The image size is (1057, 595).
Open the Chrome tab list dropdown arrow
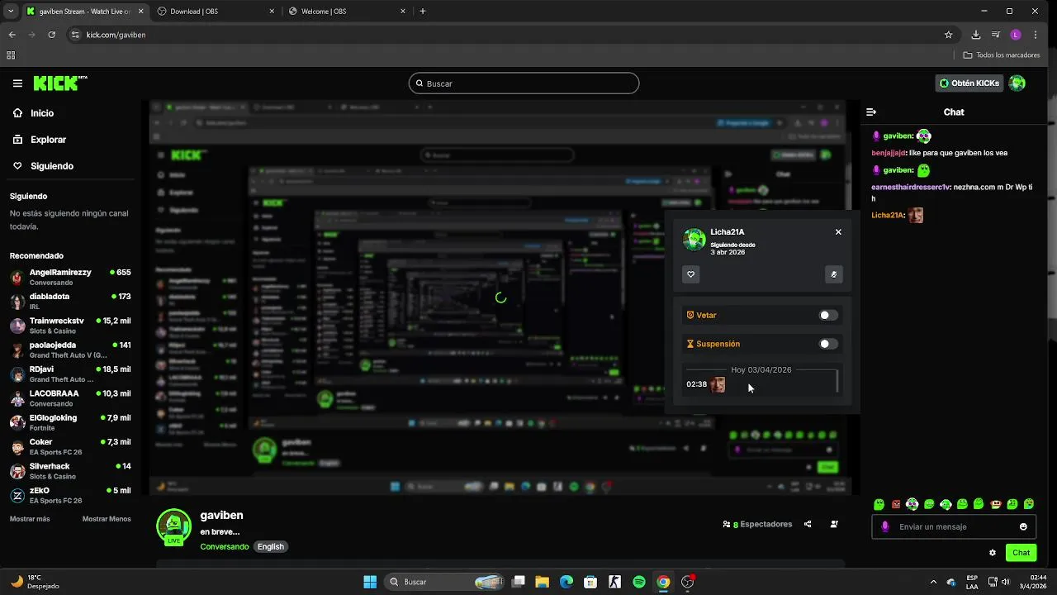pyautogui.click(x=11, y=11)
